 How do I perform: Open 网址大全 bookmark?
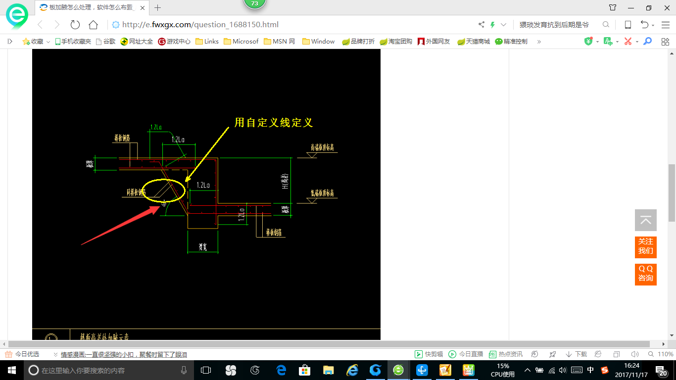coord(137,42)
